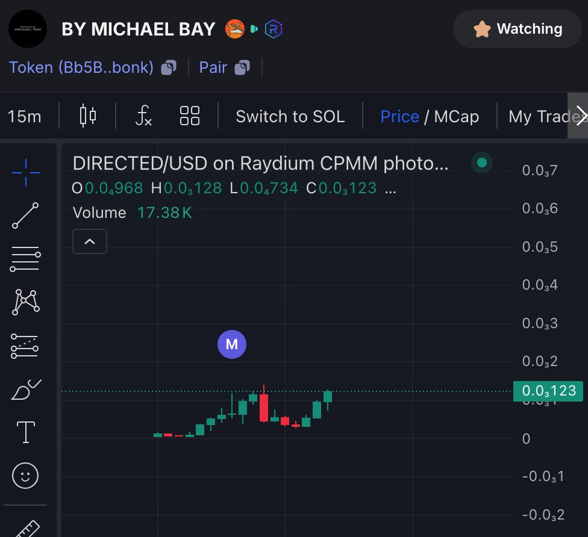Switch to SOL denomination
Viewport: 588px width, 537px height.
click(x=290, y=117)
